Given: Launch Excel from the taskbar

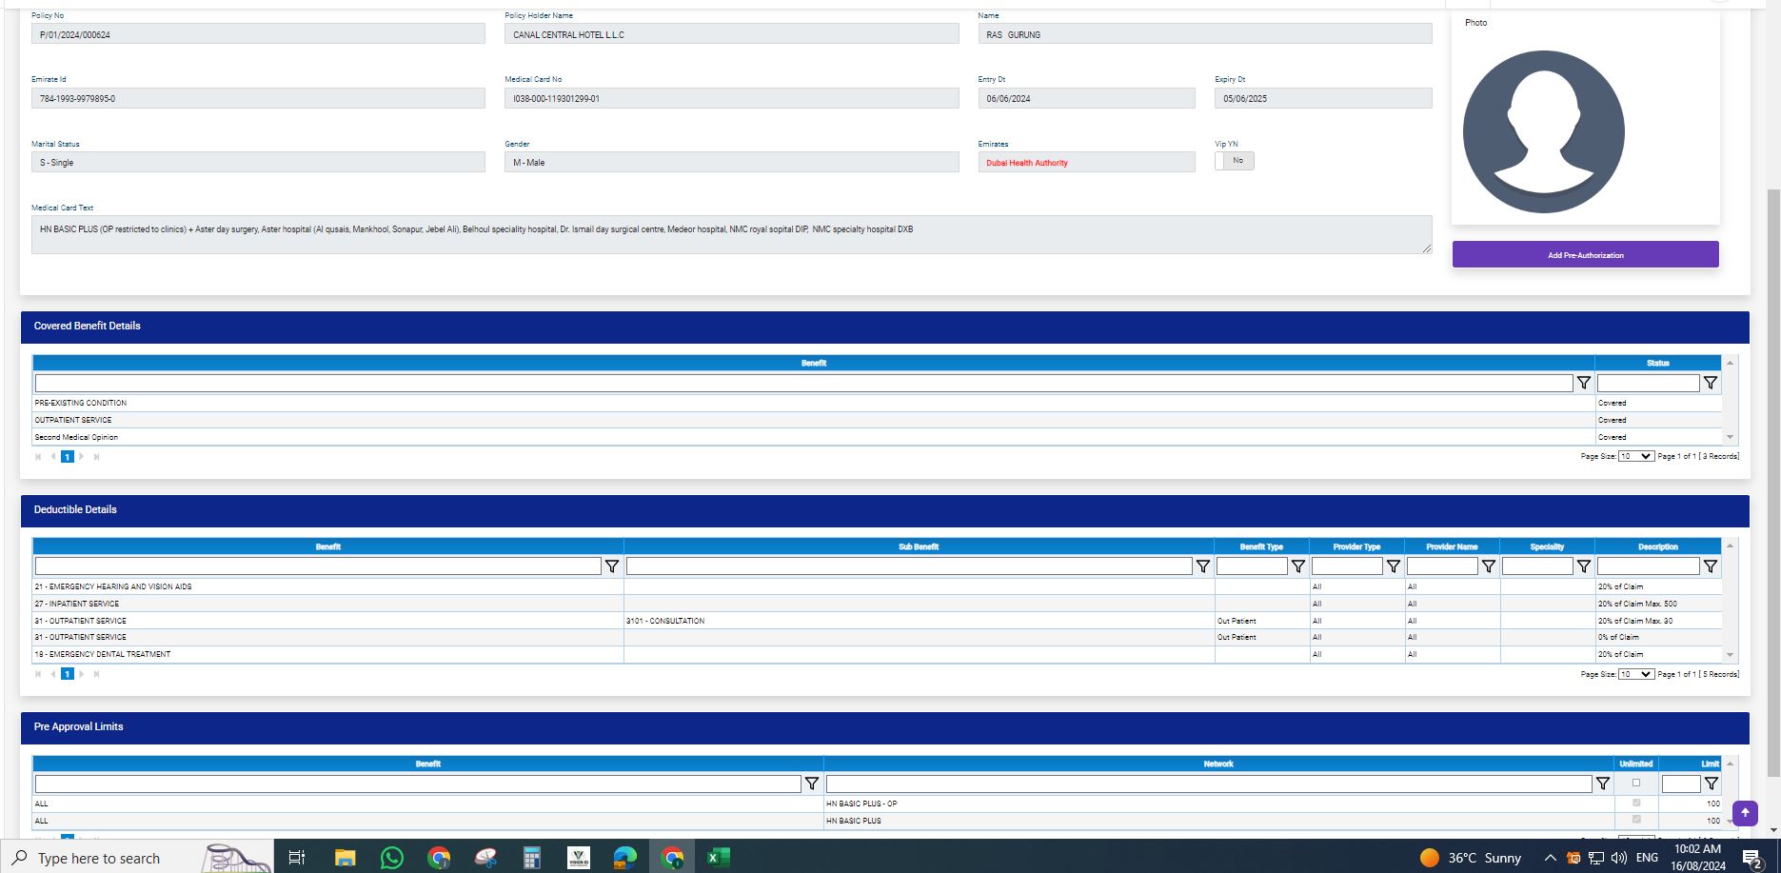Looking at the screenshot, I should click(x=718, y=858).
